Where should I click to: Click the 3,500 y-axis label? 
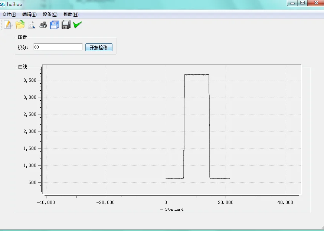coord(30,80)
